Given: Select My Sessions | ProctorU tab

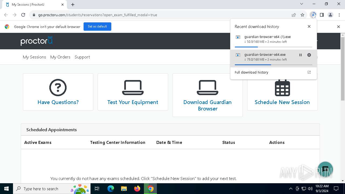Looking at the screenshot, I should [34, 5].
